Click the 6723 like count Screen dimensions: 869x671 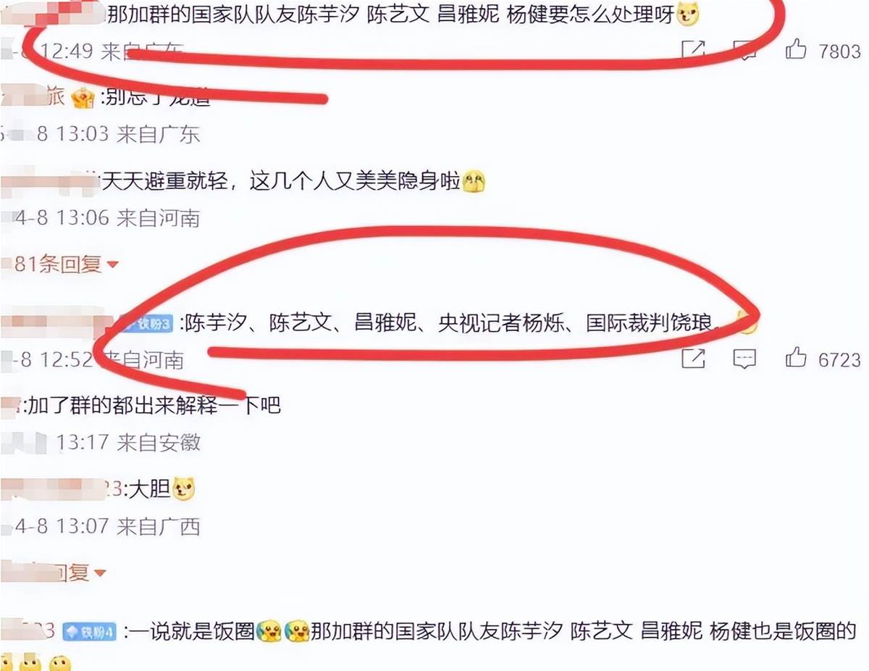tap(839, 359)
